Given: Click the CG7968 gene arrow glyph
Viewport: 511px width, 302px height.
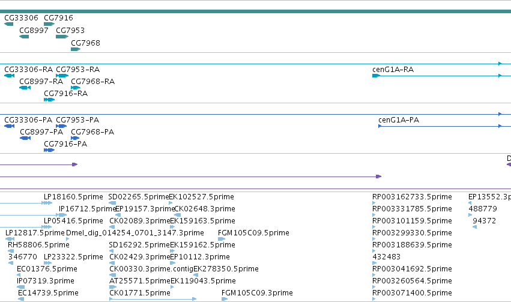Looking at the screenshot, I should point(76,49).
